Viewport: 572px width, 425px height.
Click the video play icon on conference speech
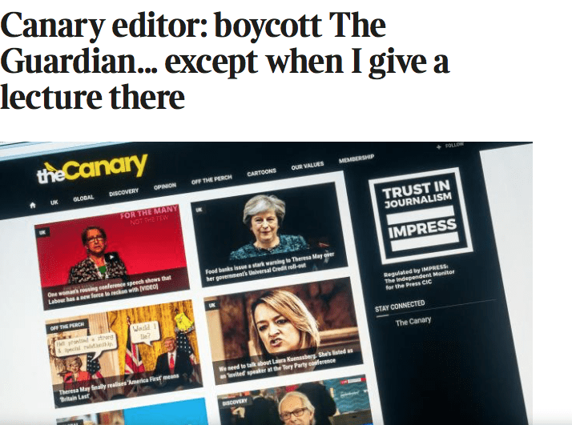[110, 258]
